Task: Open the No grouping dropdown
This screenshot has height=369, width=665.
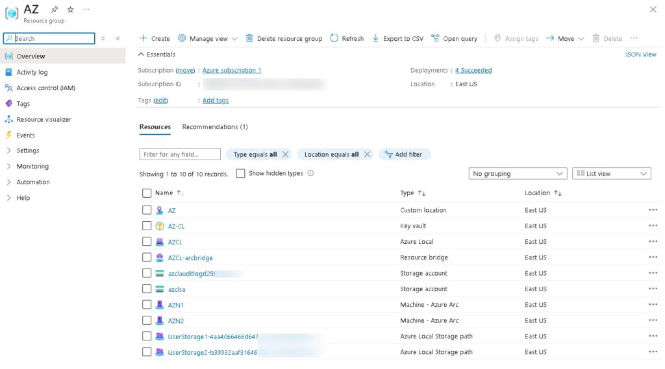Action: (x=518, y=173)
